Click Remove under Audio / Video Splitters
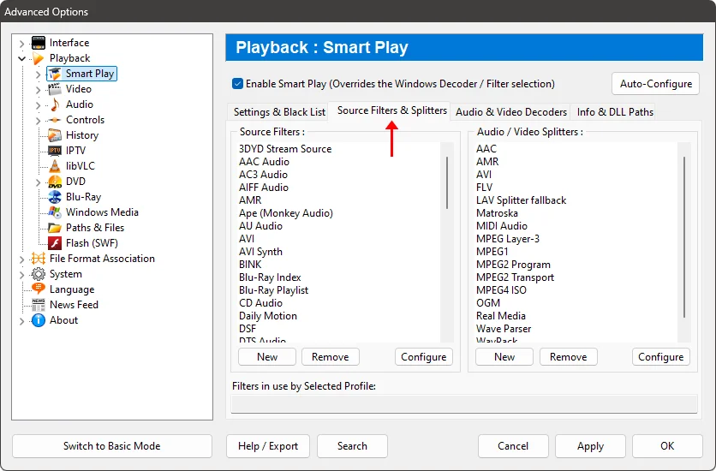716x471 pixels. click(569, 357)
